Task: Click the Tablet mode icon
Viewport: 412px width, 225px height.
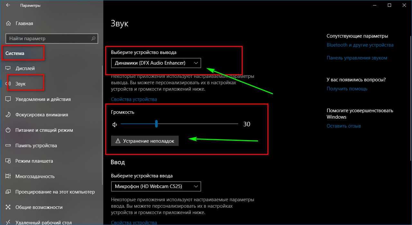Action: (8, 161)
